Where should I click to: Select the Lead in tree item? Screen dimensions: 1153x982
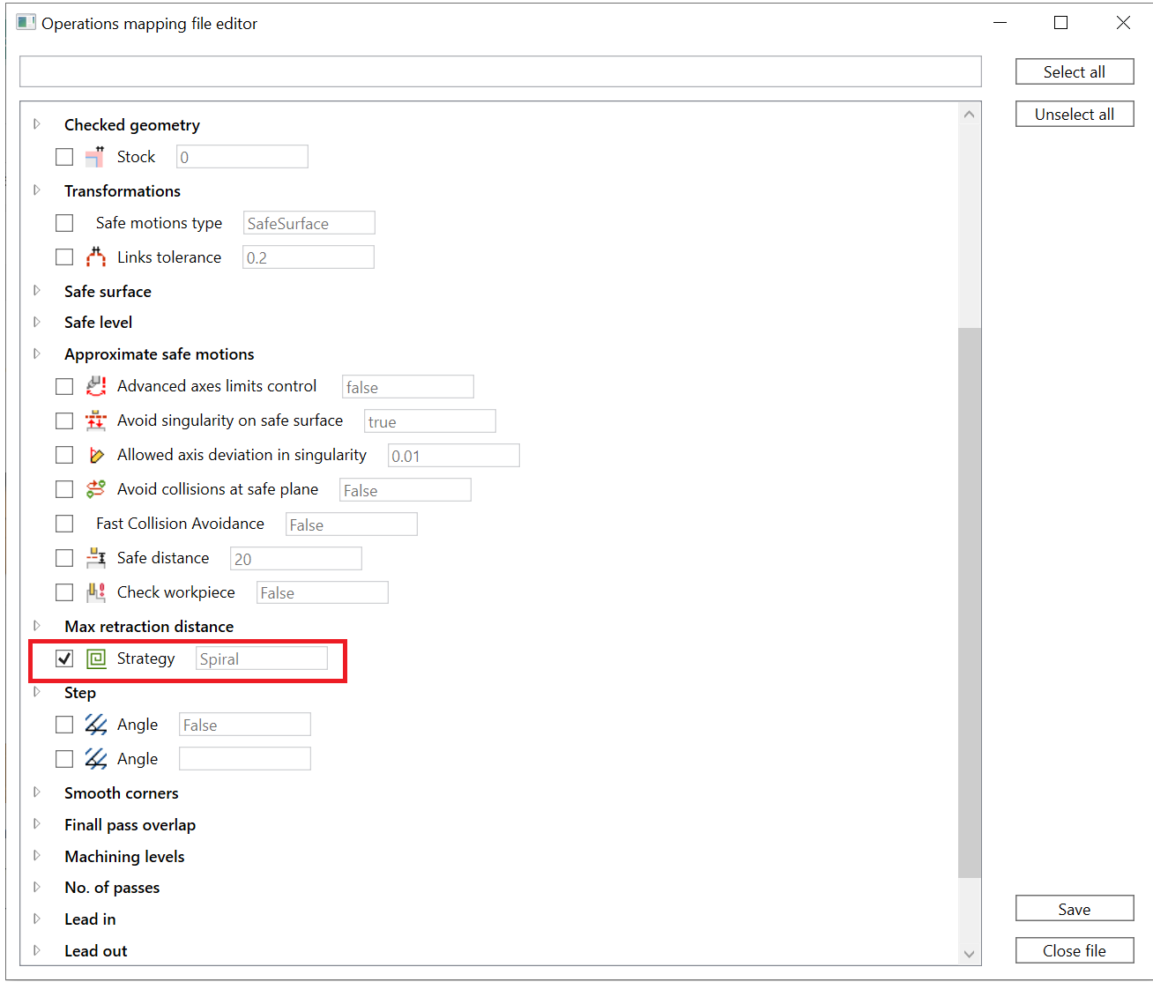tap(90, 919)
